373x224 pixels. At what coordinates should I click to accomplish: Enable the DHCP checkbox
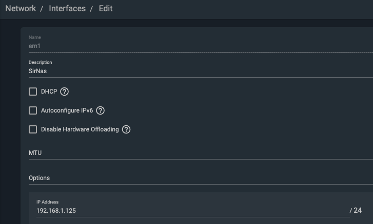(33, 92)
